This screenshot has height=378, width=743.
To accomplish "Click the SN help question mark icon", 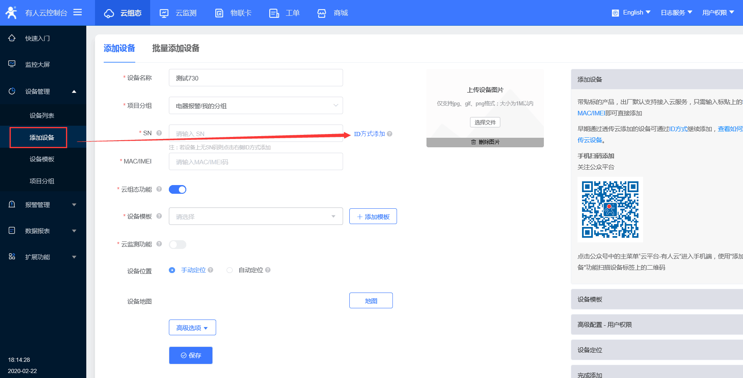I will [159, 133].
